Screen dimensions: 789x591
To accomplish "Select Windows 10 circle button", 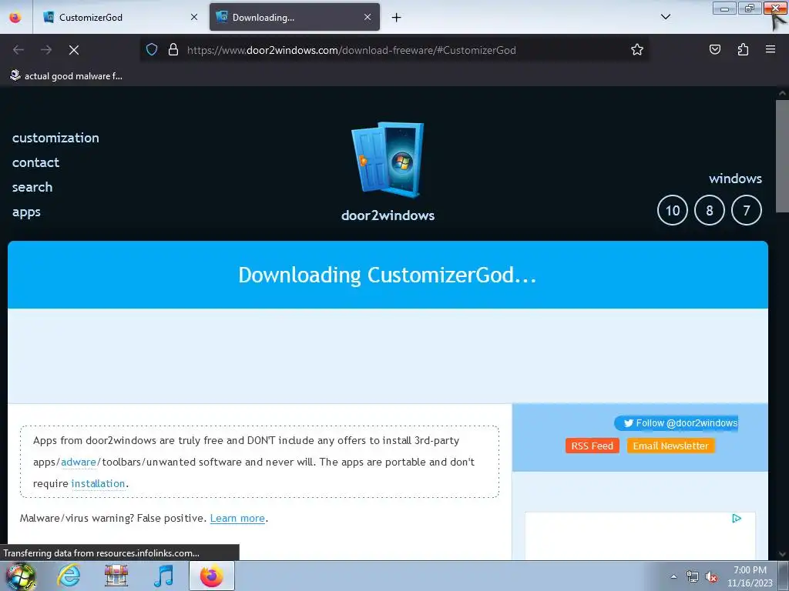I will point(672,210).
